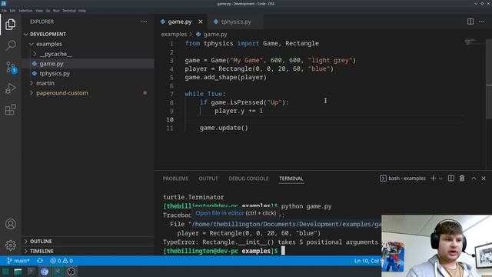
Task: Open the Extensions view
Action: click(x=10, y=110)
